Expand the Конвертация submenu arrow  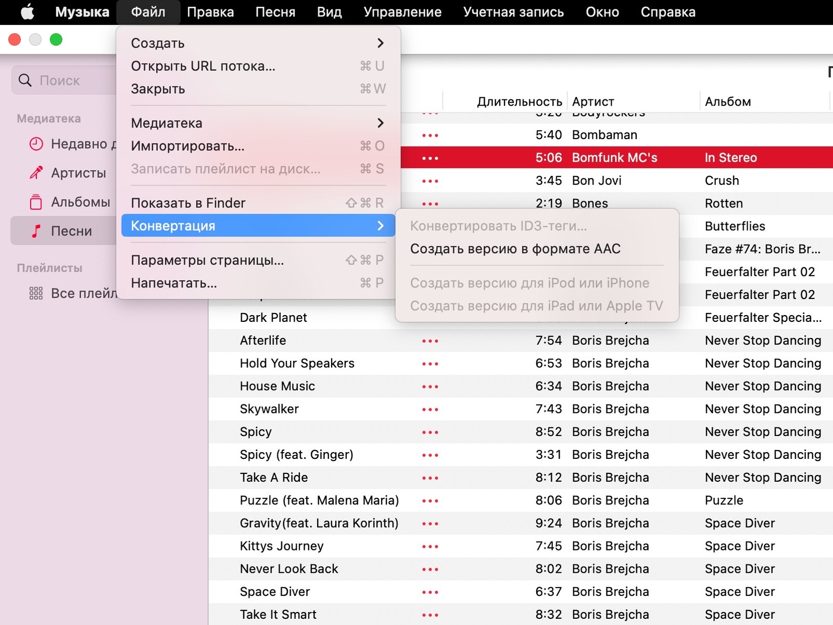[x=380, y=226]
